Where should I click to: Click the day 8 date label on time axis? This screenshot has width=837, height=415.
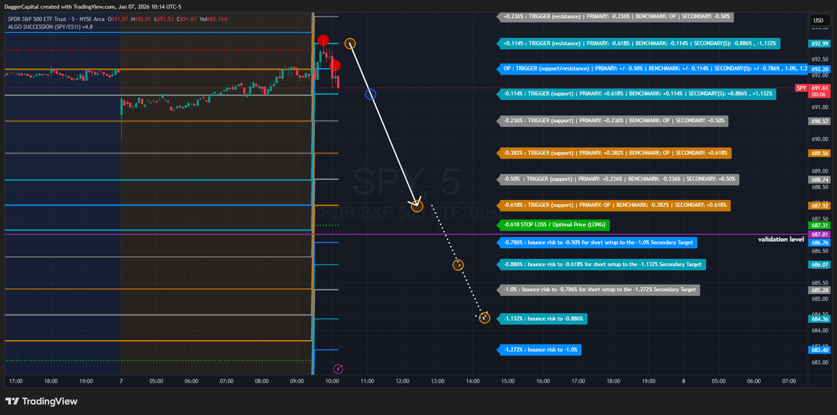coord(683,381)
